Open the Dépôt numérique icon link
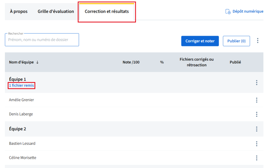 pos(228,11)
